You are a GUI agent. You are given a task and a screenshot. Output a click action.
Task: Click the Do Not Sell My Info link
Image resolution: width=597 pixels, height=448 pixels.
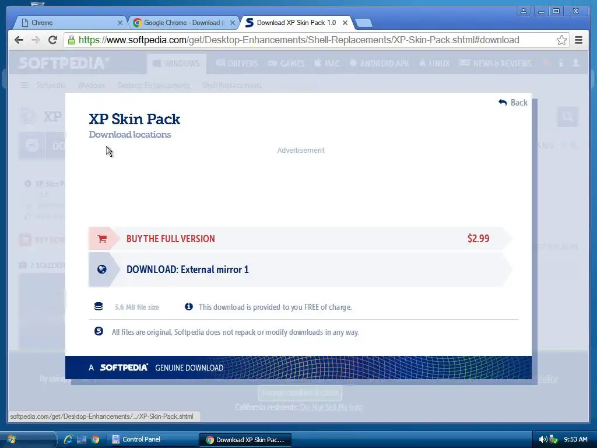(x=331, y=407)
